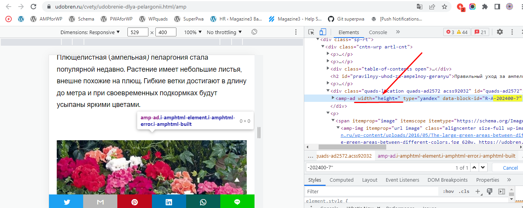The image size is (523, 208).
Task: Go to next search result arrow
Action: (483, 167)
